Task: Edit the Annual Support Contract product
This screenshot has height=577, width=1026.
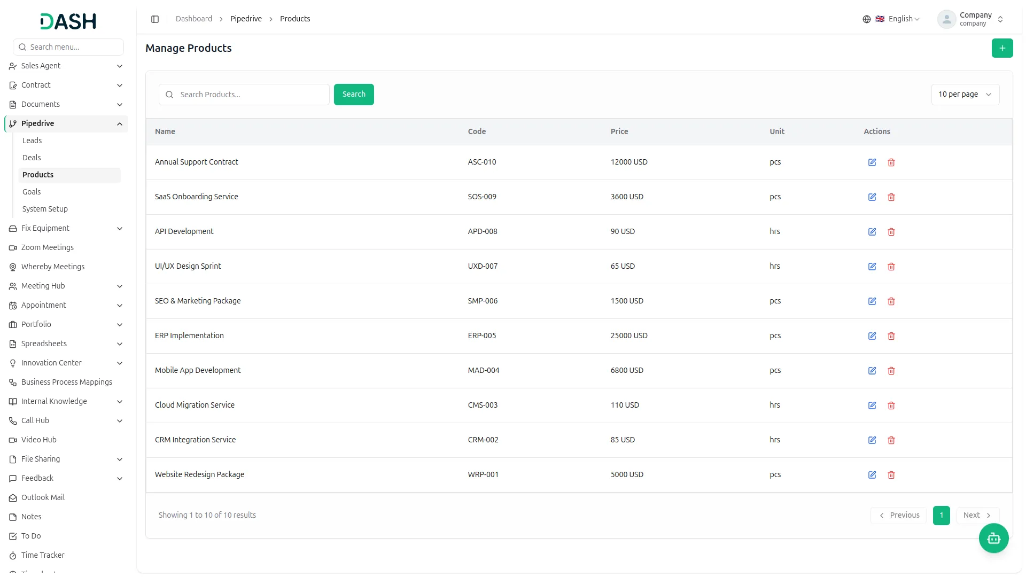Action: point(872,162)
